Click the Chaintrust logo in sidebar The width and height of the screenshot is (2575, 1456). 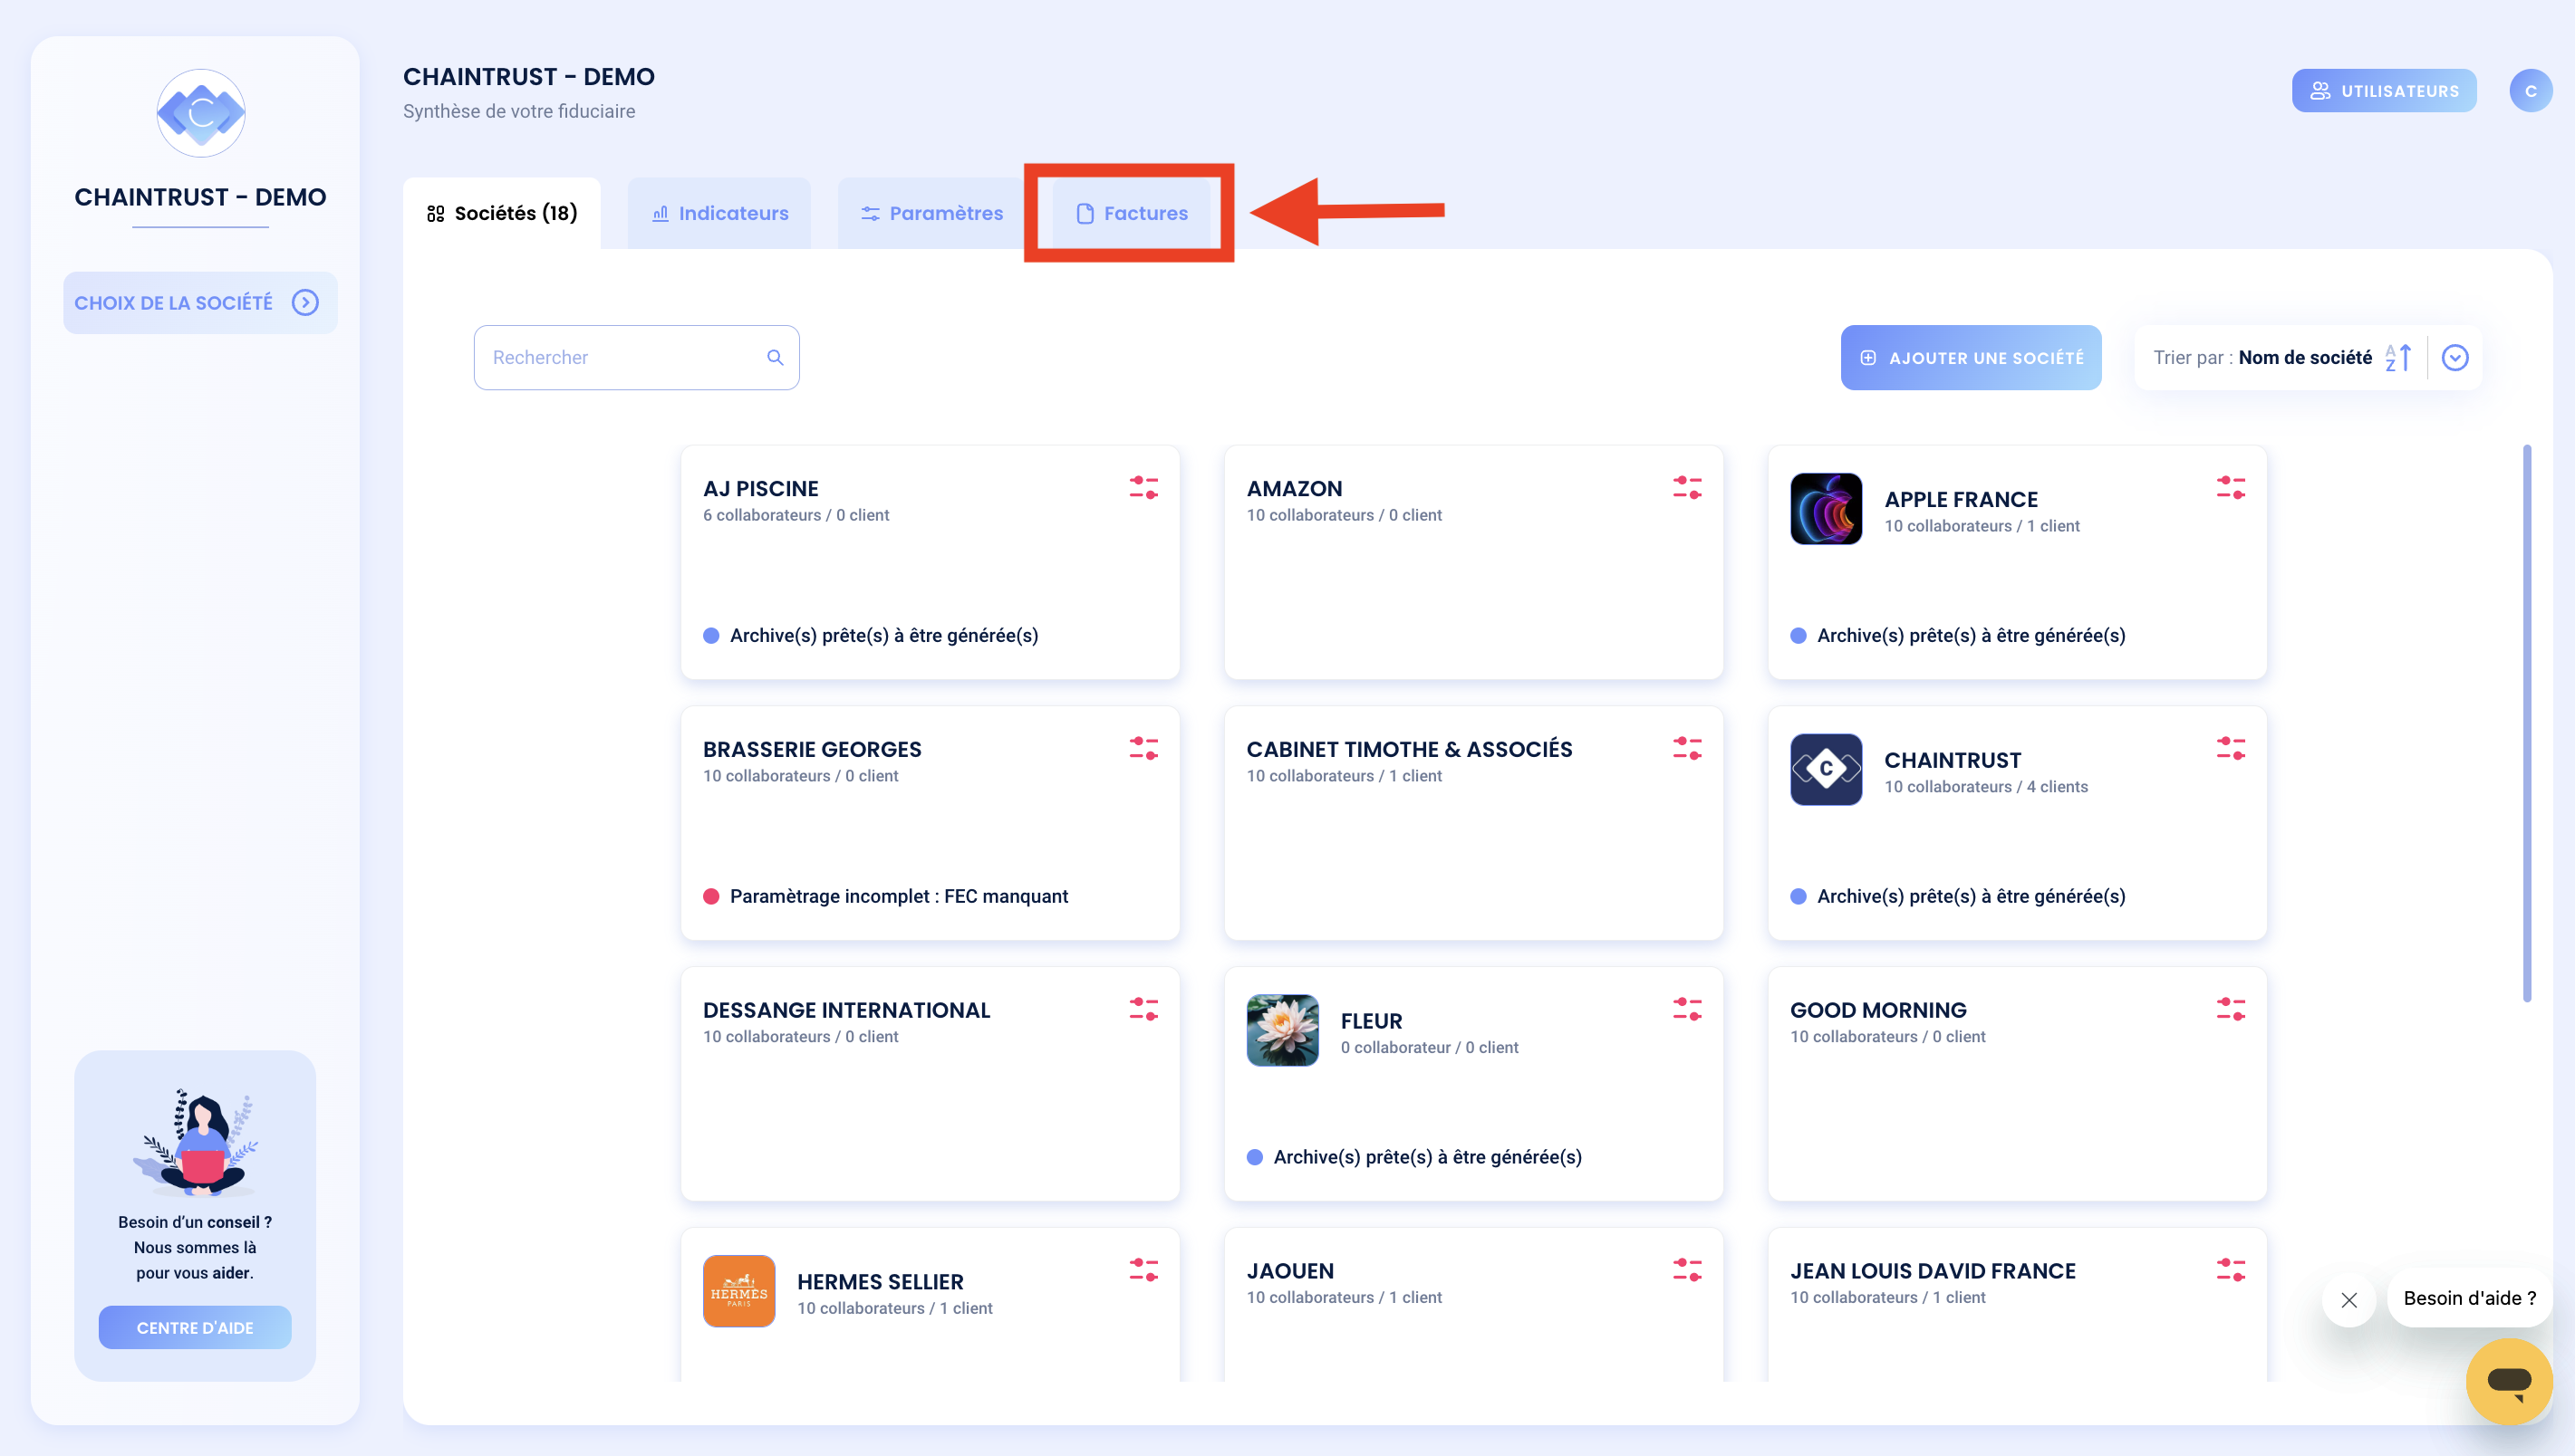coord(201,113)
